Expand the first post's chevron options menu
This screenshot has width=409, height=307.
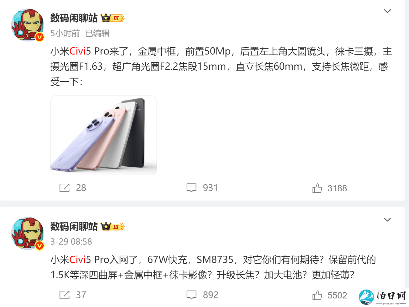click(x=387, y=11)
